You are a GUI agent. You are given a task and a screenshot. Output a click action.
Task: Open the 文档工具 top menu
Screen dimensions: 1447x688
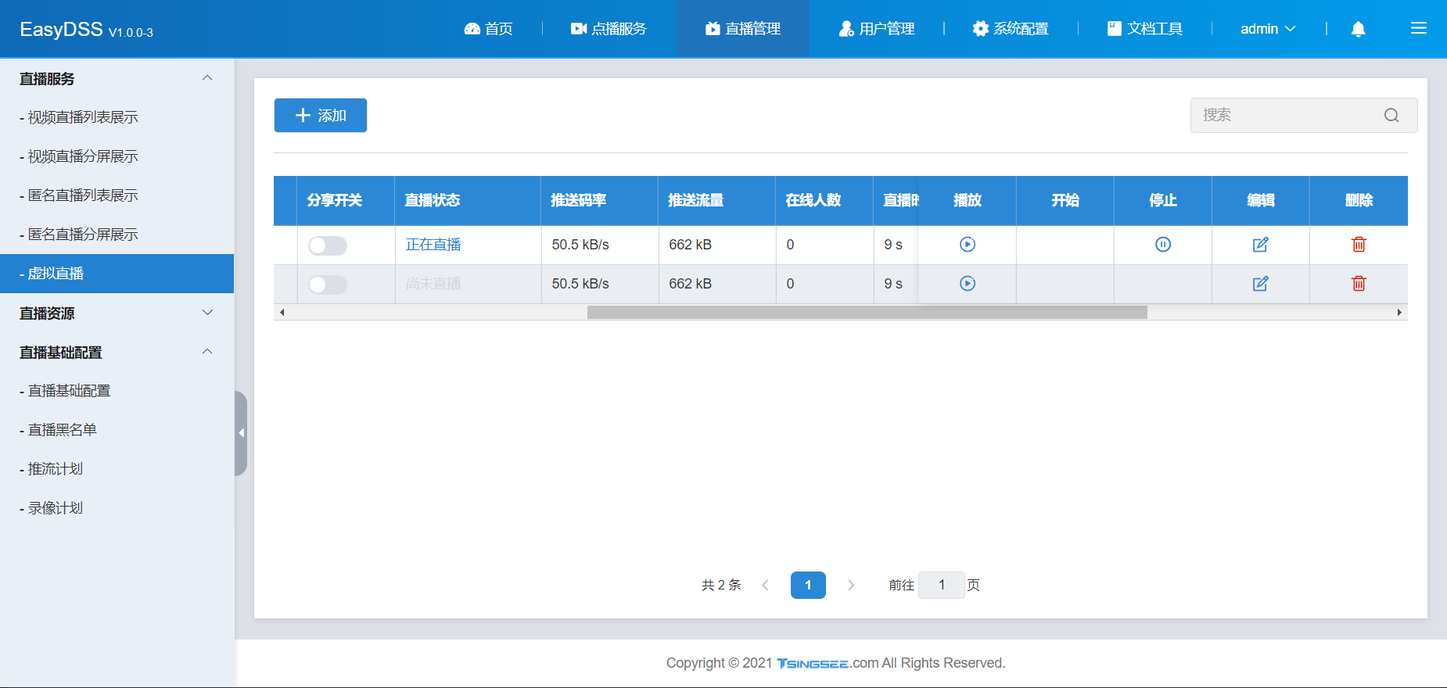(1144, 29)
